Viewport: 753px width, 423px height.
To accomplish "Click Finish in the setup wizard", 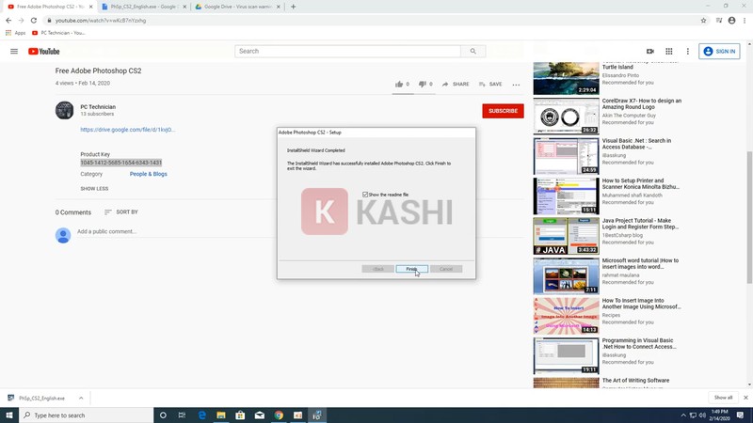I will pos(411,269).
